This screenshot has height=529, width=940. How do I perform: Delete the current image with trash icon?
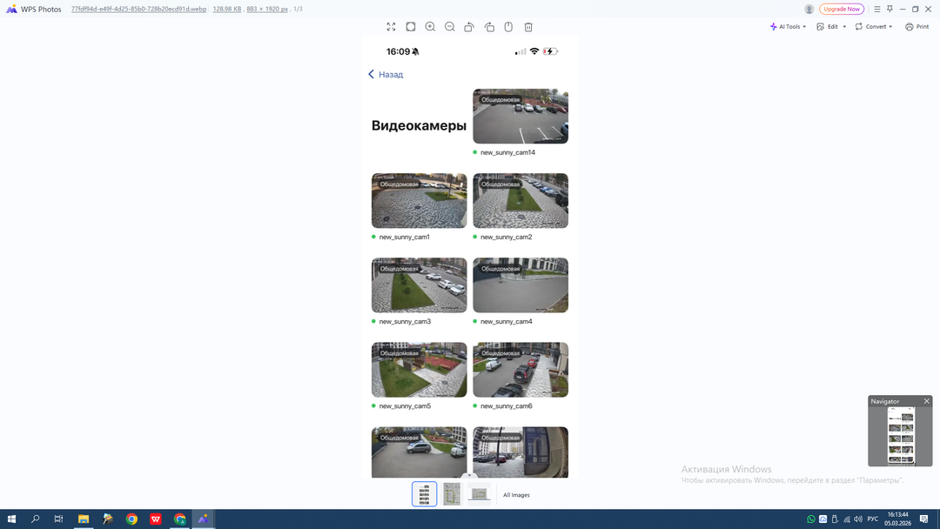(528, 27)
